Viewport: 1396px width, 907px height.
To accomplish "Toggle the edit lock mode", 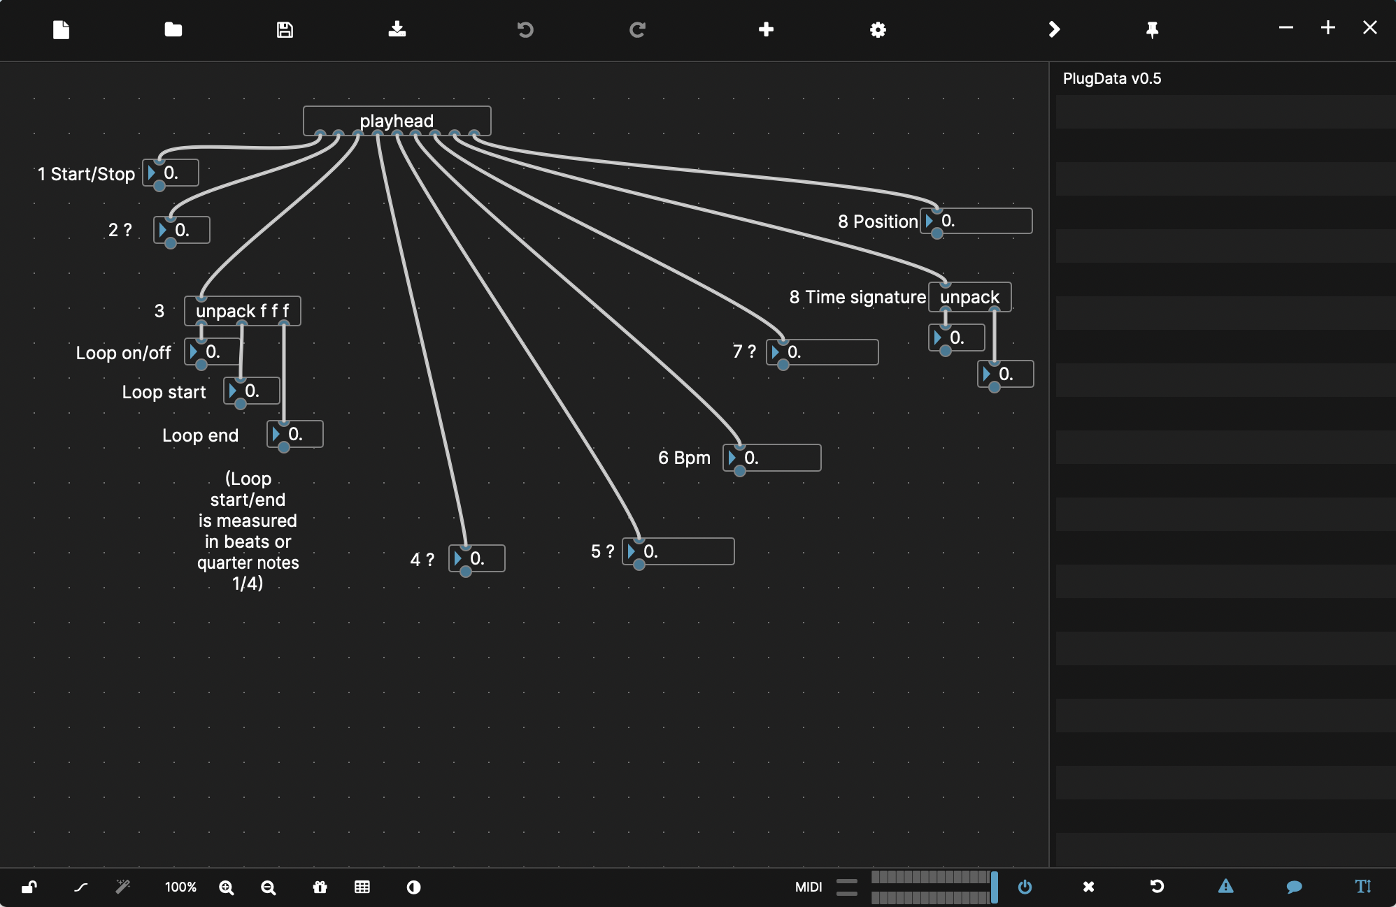I will 29,887.
